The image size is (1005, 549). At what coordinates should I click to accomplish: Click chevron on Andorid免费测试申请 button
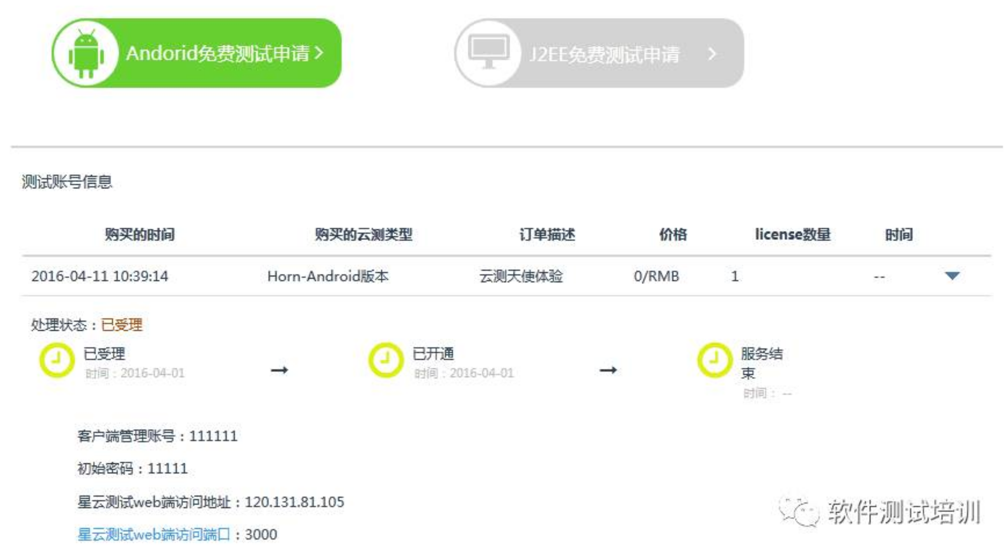(318, 53)
